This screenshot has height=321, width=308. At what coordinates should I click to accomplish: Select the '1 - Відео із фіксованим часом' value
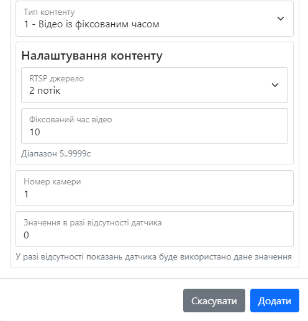pyautogui.click(x=91, y=24)
